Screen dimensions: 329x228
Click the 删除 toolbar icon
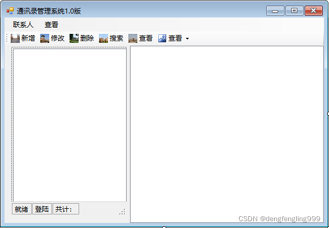(x=74, y=38)
